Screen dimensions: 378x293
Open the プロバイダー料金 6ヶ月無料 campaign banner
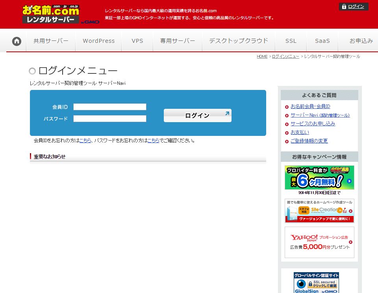319,178
